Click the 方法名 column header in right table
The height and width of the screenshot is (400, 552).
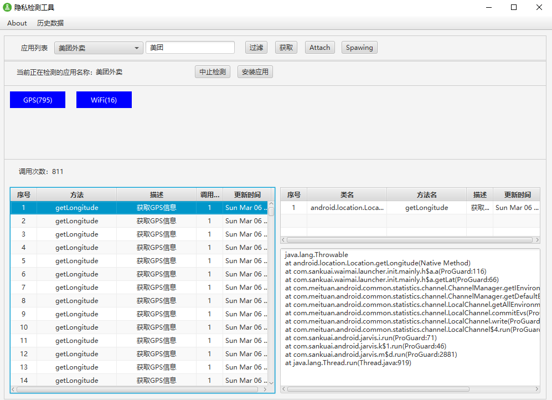click(427, 194)
